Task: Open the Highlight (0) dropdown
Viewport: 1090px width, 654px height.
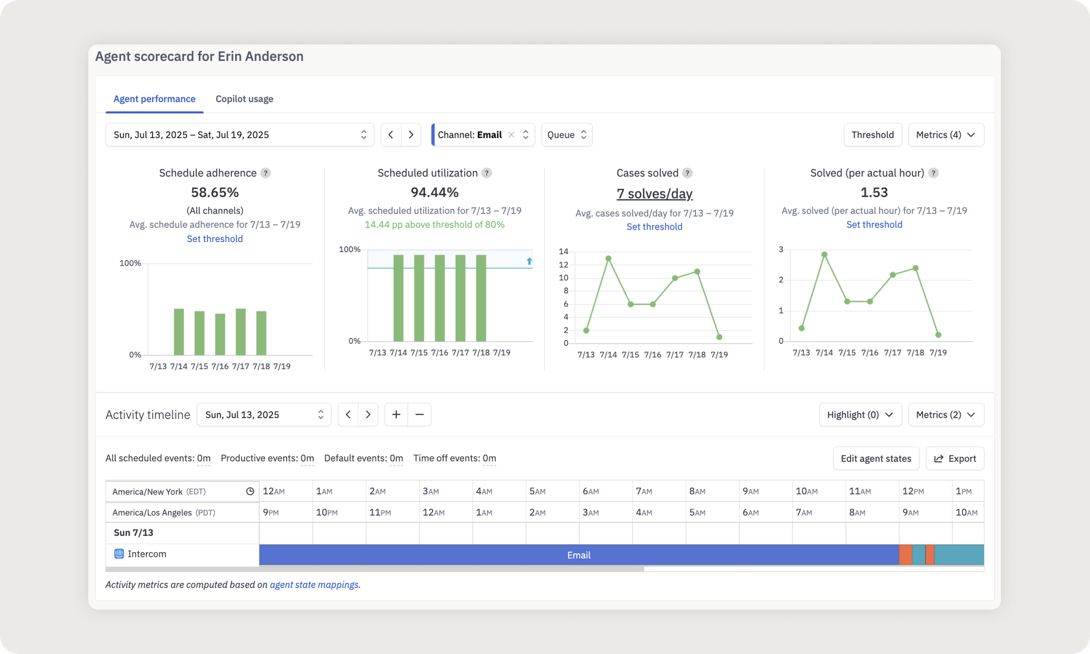Action: (860, 415)
